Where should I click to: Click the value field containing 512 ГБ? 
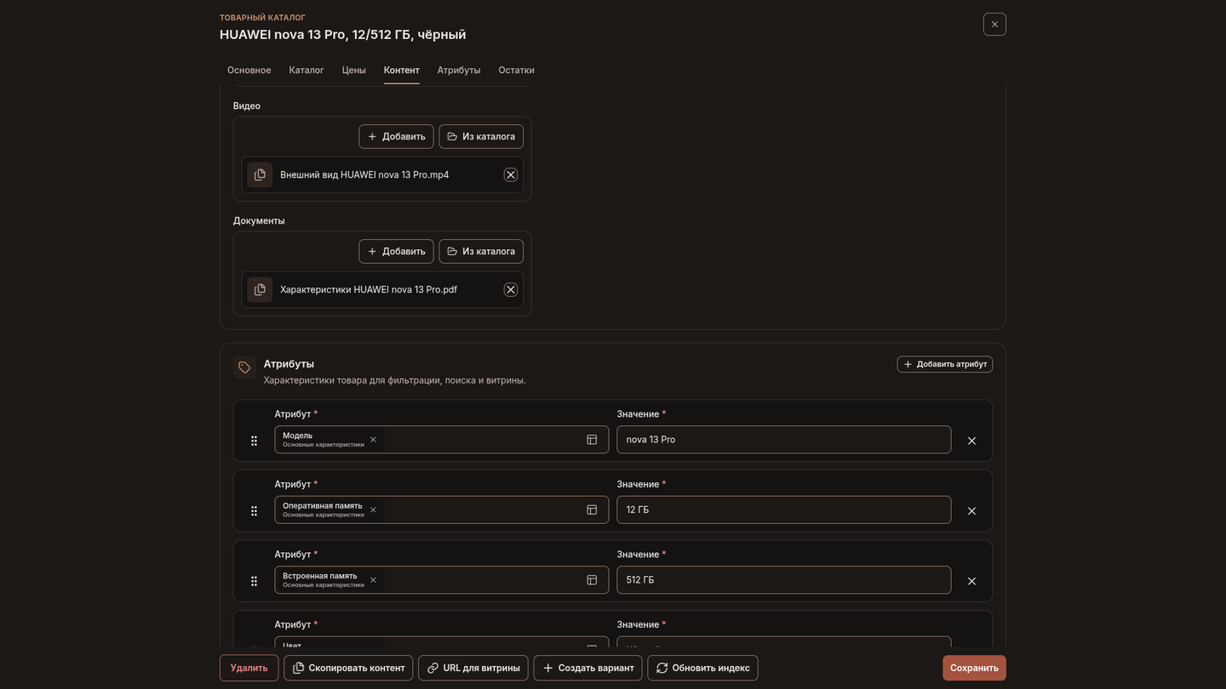[784, 580]
